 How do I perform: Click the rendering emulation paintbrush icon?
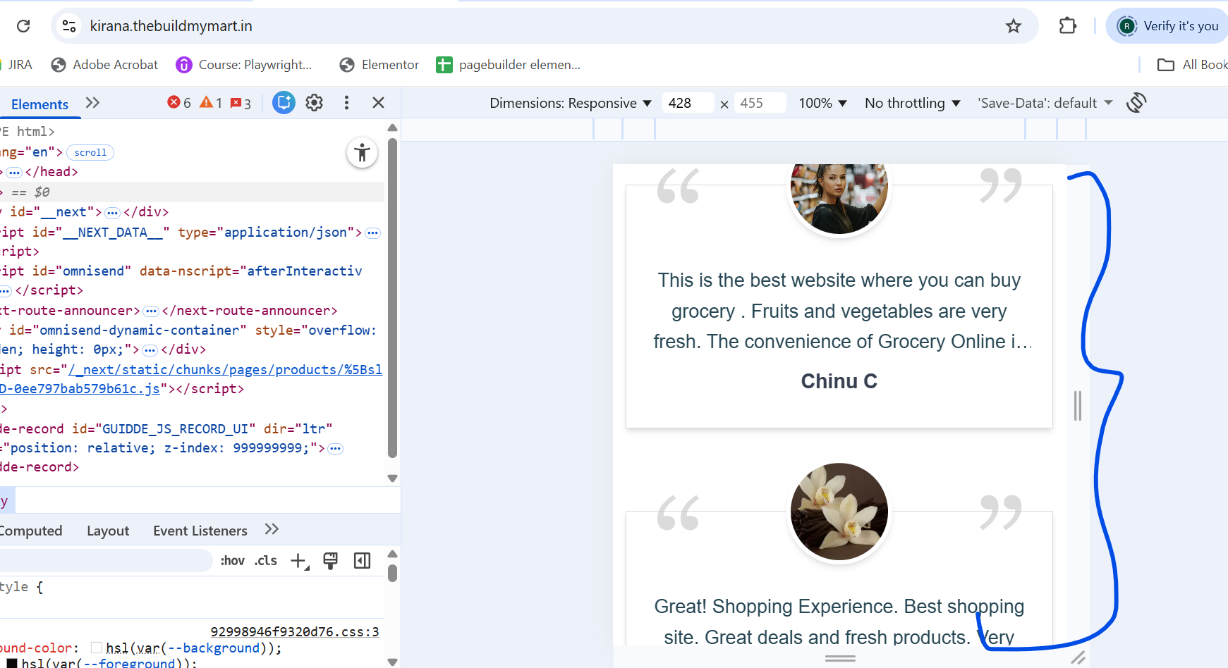330,561
